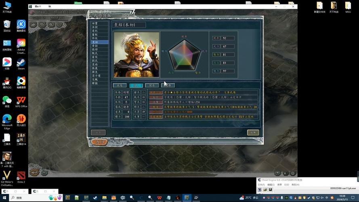
Task: Click the 編輯 button at bottom right
Action: (253, 133)
